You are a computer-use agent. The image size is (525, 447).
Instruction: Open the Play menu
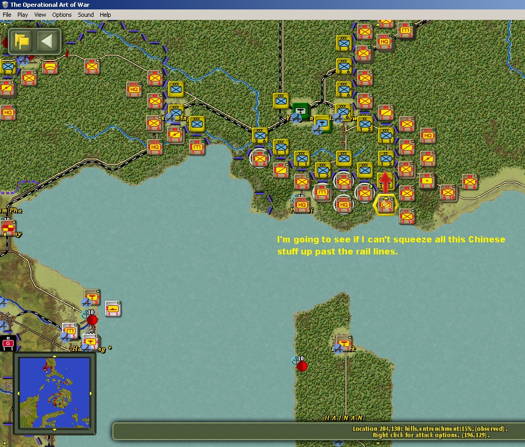pos(23,15)
